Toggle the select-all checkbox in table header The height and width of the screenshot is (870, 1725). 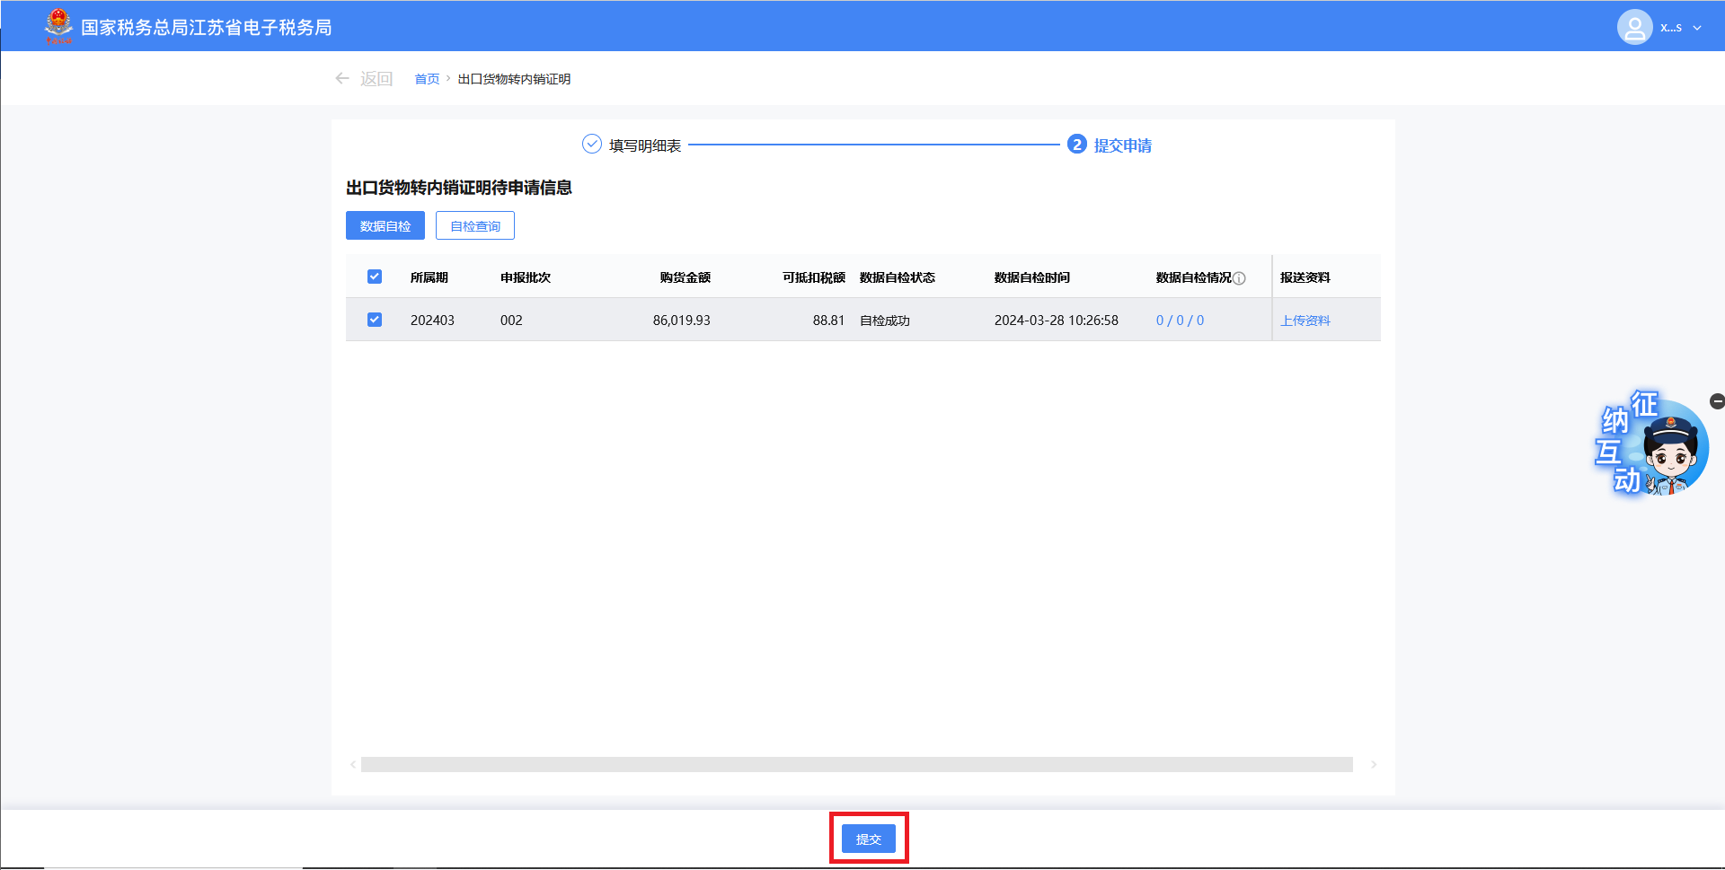pos(375,277)
